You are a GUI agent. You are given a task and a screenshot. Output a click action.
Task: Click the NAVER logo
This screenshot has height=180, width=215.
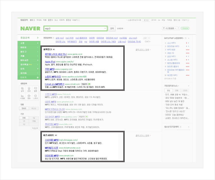tap(30, 28)
